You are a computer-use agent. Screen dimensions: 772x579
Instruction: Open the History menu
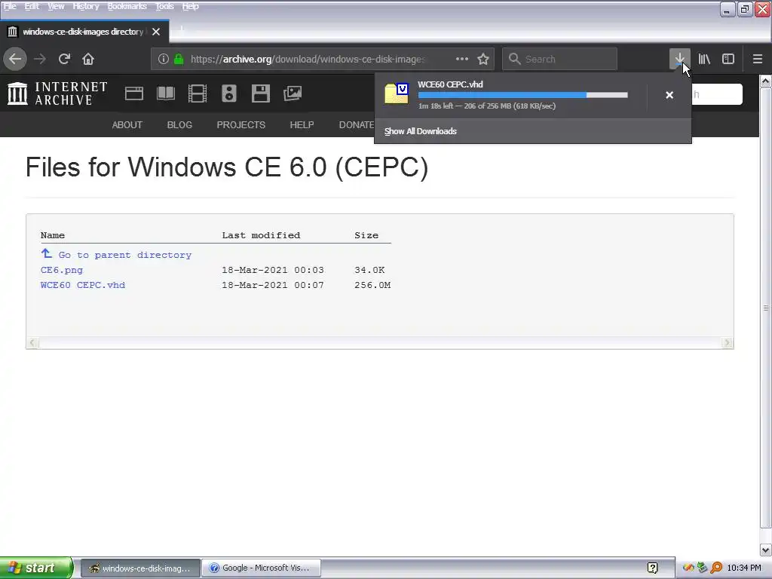(x=86, y=6)
